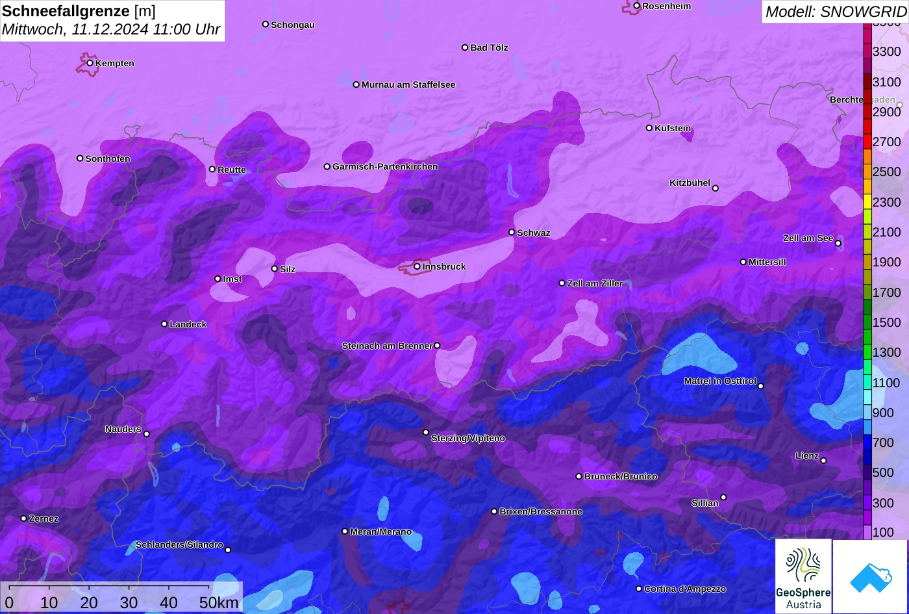Click the 100 legend value
909x614 pixels.
[883, 532]
